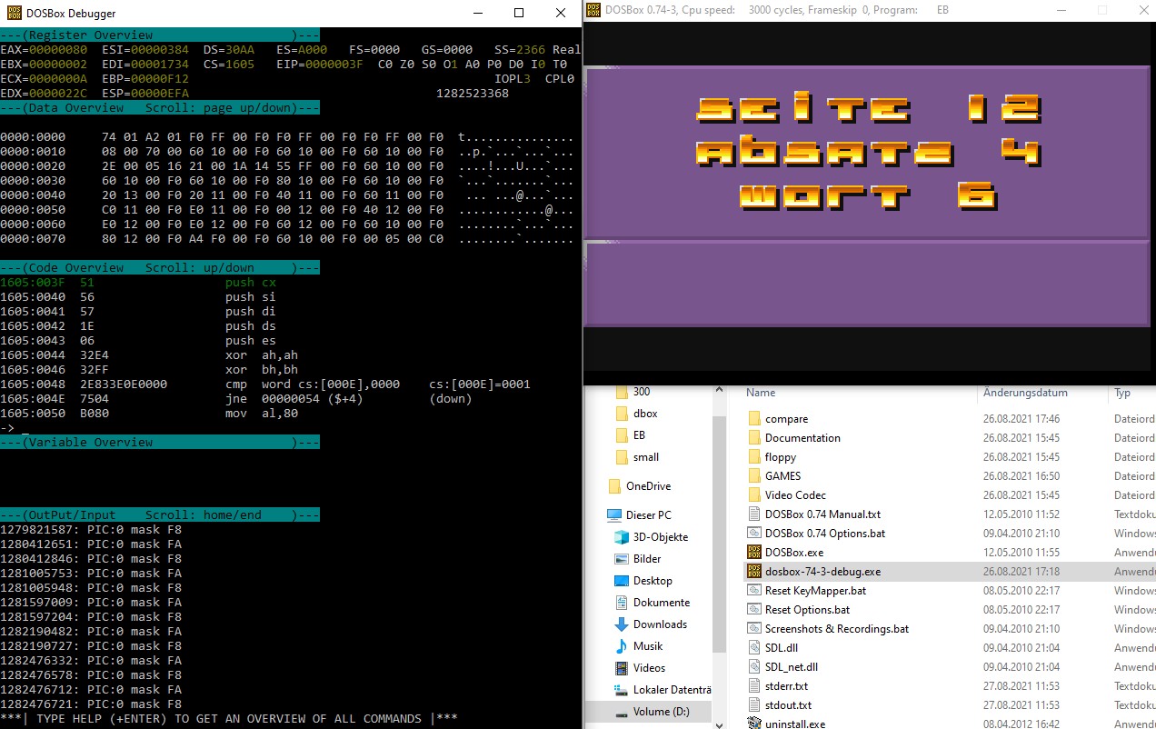Screen dimensions: 1156x729
Task: Click the Videos film icon
Action: (622, 668)
